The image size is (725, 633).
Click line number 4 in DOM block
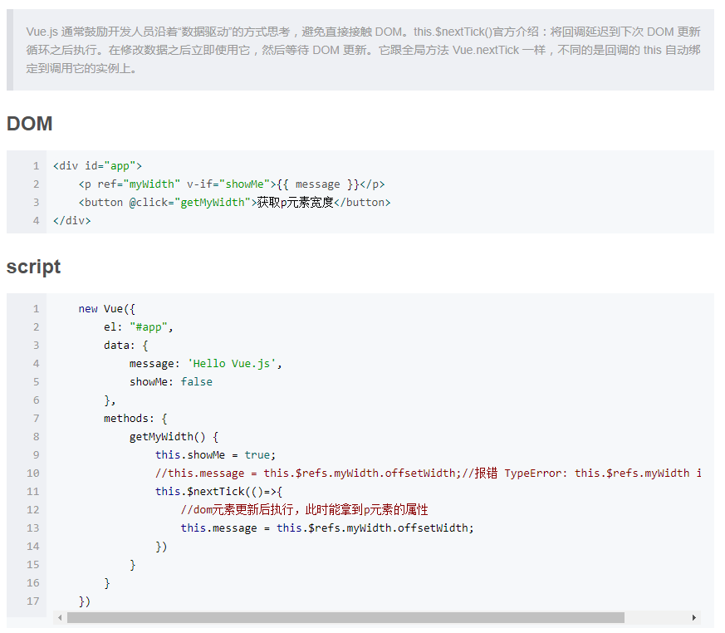pos(36,221)
